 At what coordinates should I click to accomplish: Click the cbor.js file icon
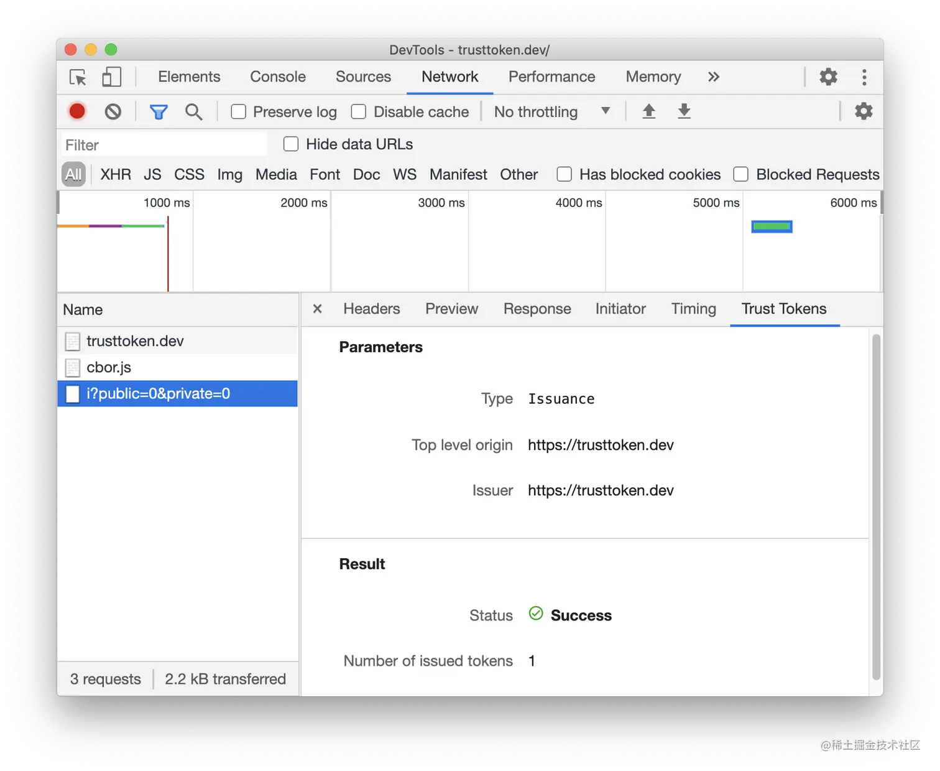[73, 368]
